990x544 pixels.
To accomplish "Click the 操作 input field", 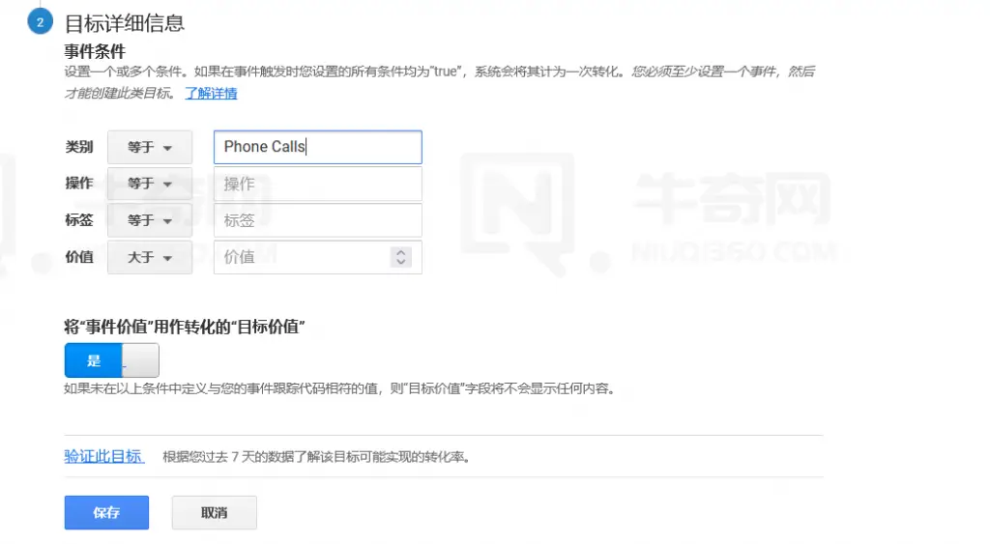I will pyautogui.click(x=317, y=184).
